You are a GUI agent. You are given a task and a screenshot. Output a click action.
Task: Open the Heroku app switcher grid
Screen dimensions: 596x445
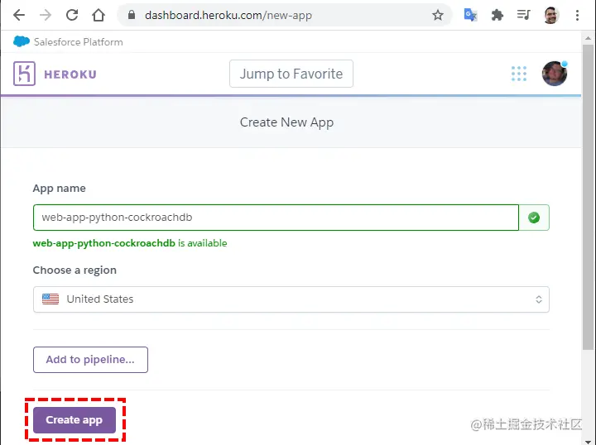coord(519,74)
